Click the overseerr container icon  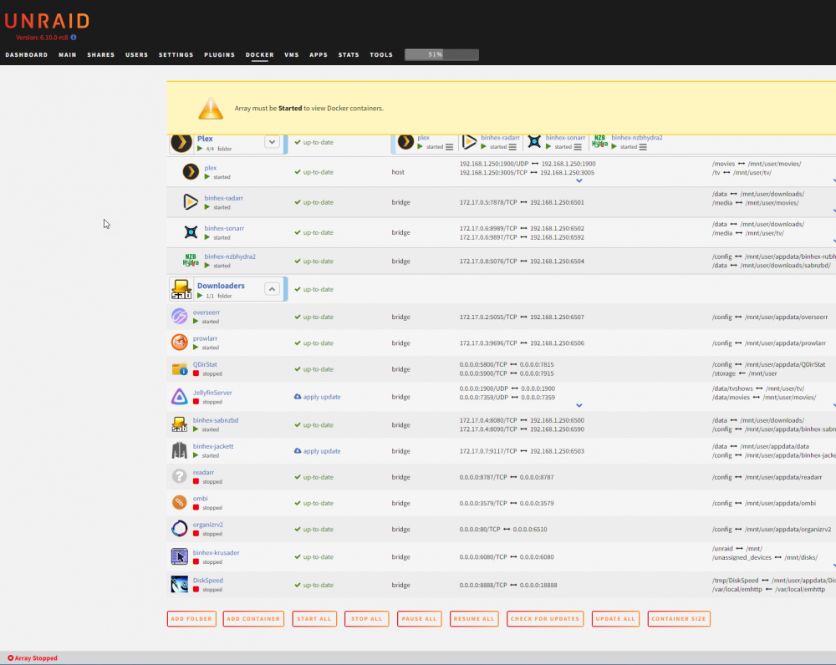[x=179, y=317]
